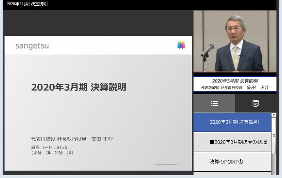The image size is (282, 178).
Task: Click the 'sangetsu' wordmark on the slide
Action: 32,46
